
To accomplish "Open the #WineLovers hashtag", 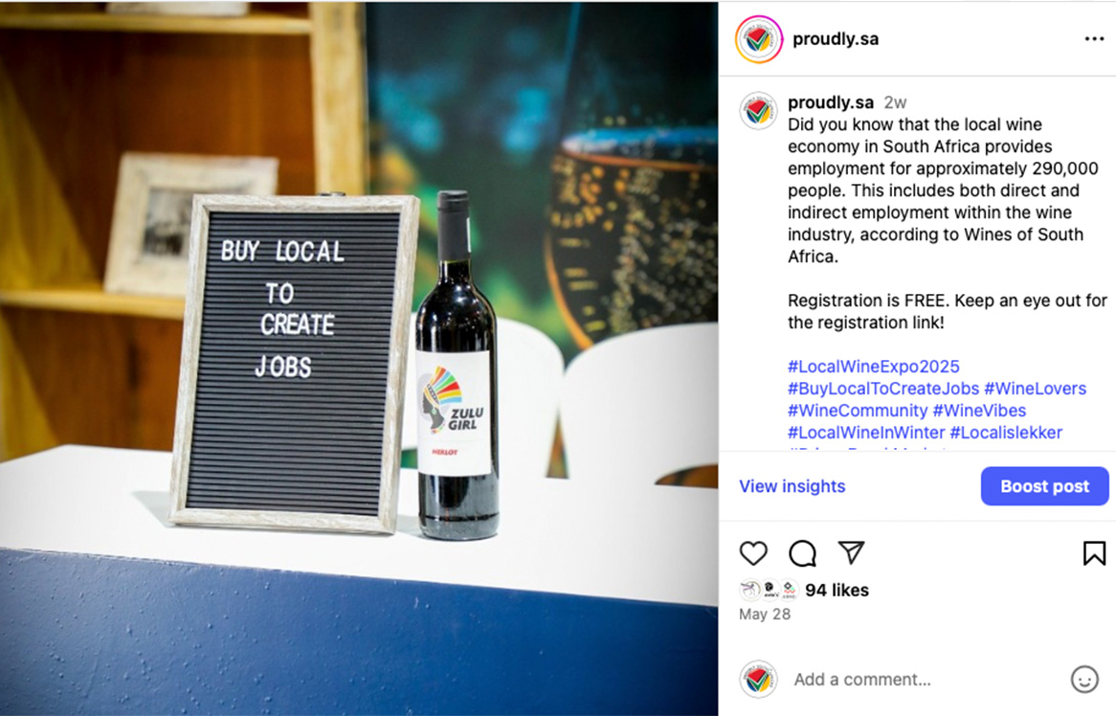I will [x=1035, y=389].
